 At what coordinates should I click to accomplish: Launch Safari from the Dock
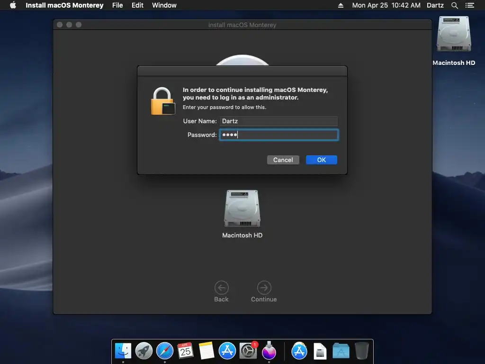(x=164, y=351)
